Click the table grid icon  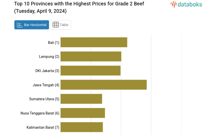(56, 25)
